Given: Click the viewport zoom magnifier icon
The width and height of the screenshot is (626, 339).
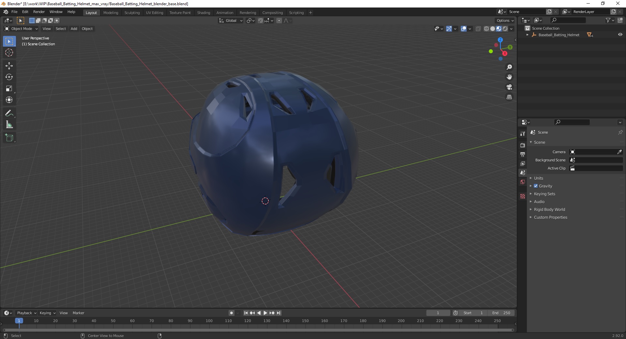Looking at the screenshot, I should (x=509, y=67).
